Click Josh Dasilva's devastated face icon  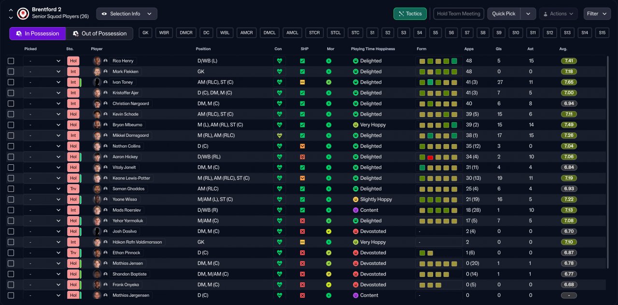[x=355, y=232]
